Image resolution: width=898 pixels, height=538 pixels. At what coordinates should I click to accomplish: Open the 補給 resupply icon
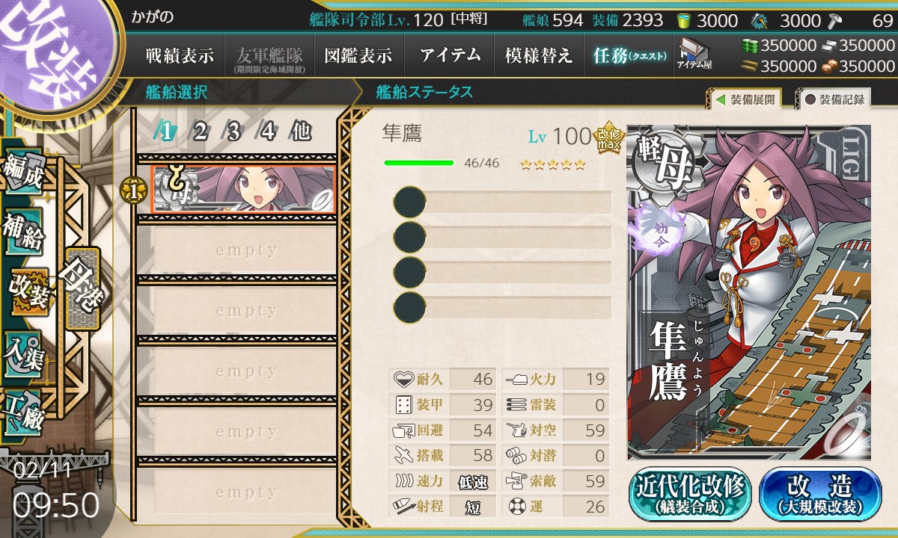coord(24,232)
